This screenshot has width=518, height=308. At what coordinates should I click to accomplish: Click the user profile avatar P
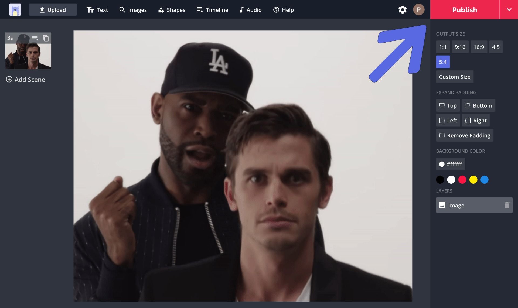[418, 10]
